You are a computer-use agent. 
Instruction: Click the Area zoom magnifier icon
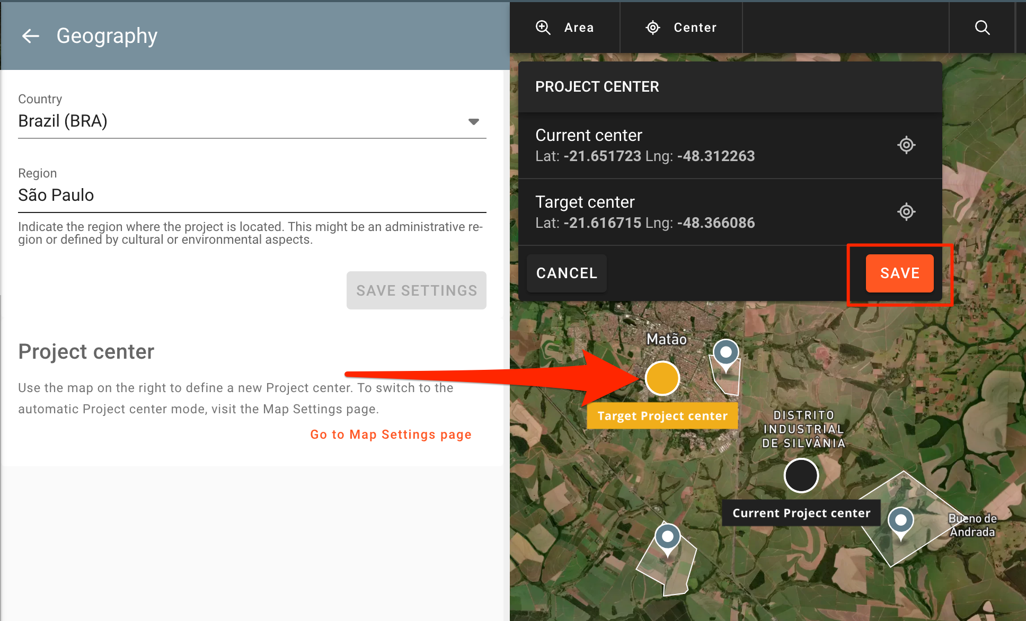point(543,28)
